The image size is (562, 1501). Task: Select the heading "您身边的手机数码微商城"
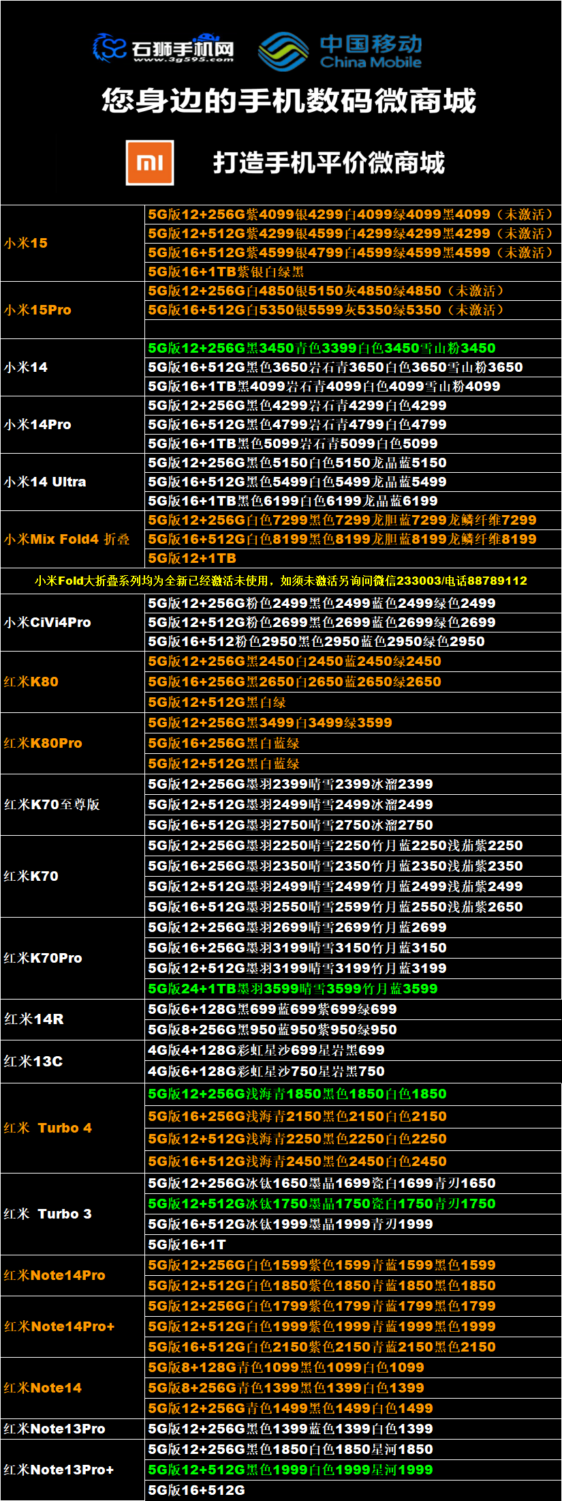(289, 101)
